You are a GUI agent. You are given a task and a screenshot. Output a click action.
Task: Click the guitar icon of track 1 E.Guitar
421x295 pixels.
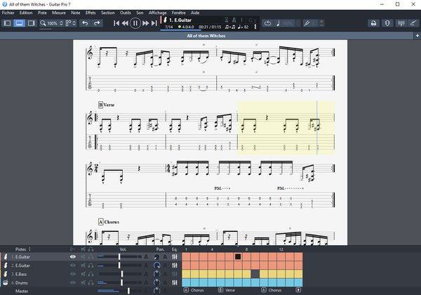point(6,257)
